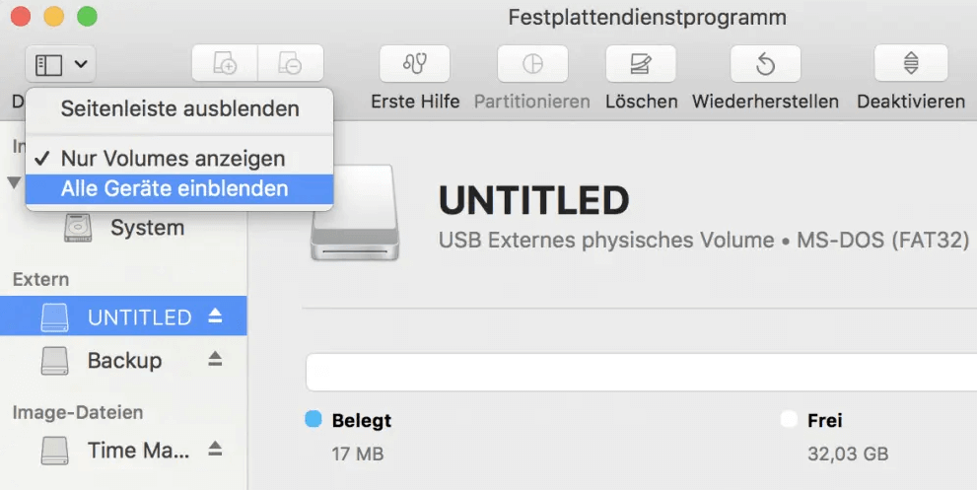Image resolution: width=977 pixels, height=490 pixels.
Task: Open the sidebar view dropdown button
Action: 60,64
